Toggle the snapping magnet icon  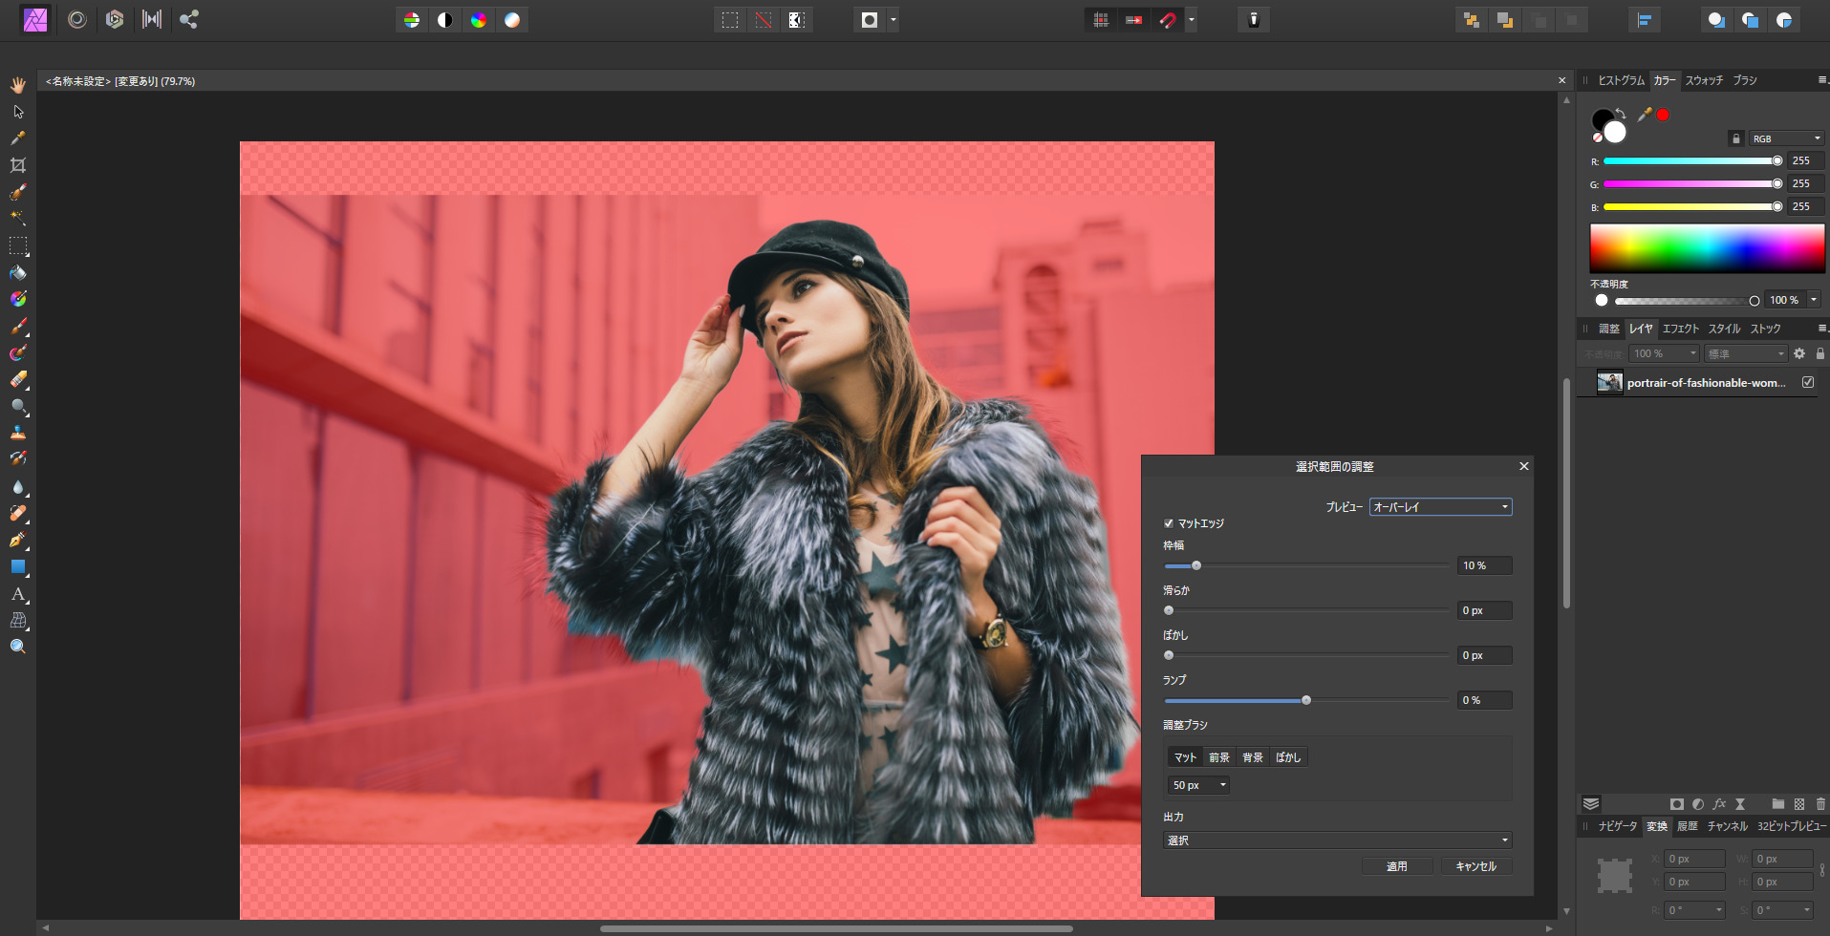tap(1170, 19)
